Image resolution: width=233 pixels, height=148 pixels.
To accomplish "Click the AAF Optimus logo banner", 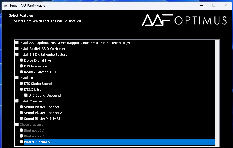I will (184, 20).
